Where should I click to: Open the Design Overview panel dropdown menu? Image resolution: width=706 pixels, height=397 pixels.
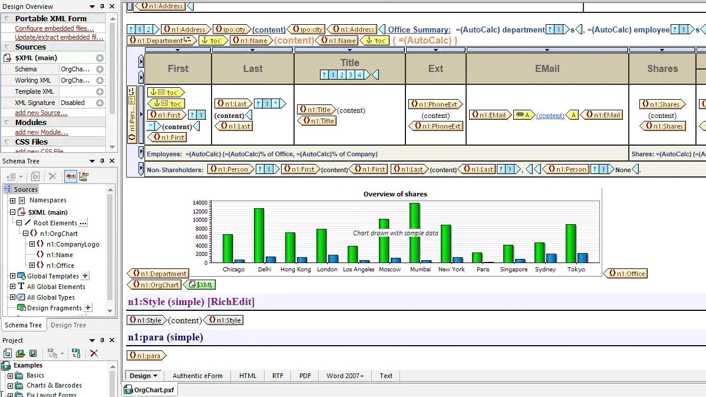click(92, 6)
